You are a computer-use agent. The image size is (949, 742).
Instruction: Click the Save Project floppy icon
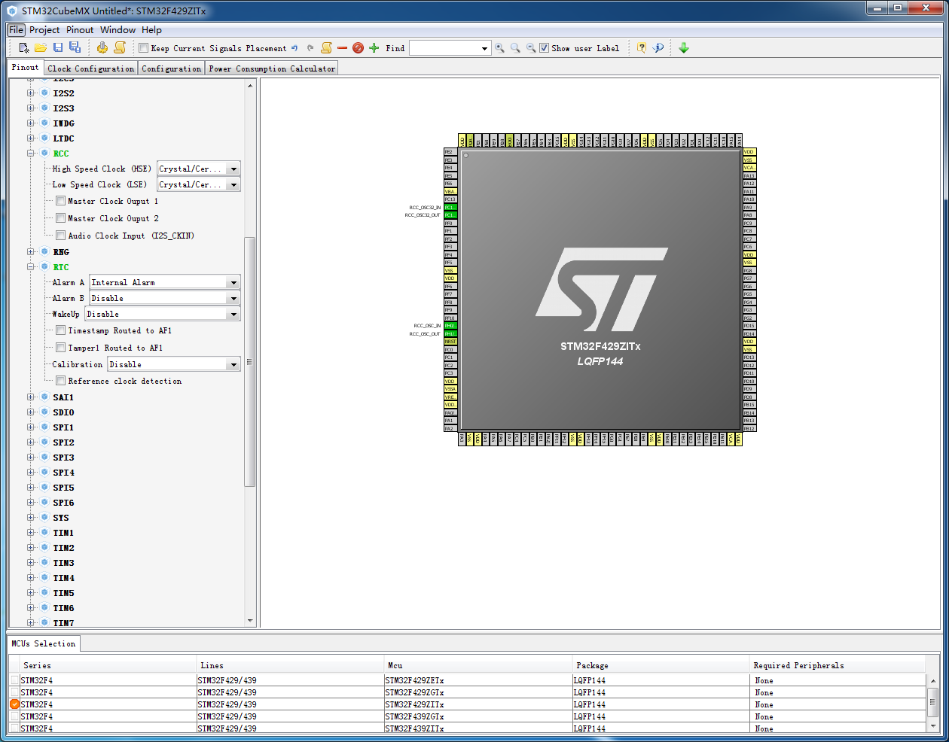58,47
